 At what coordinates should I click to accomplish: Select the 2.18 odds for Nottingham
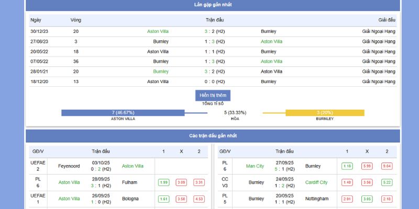pyautogui.click(x=387, y=199)
